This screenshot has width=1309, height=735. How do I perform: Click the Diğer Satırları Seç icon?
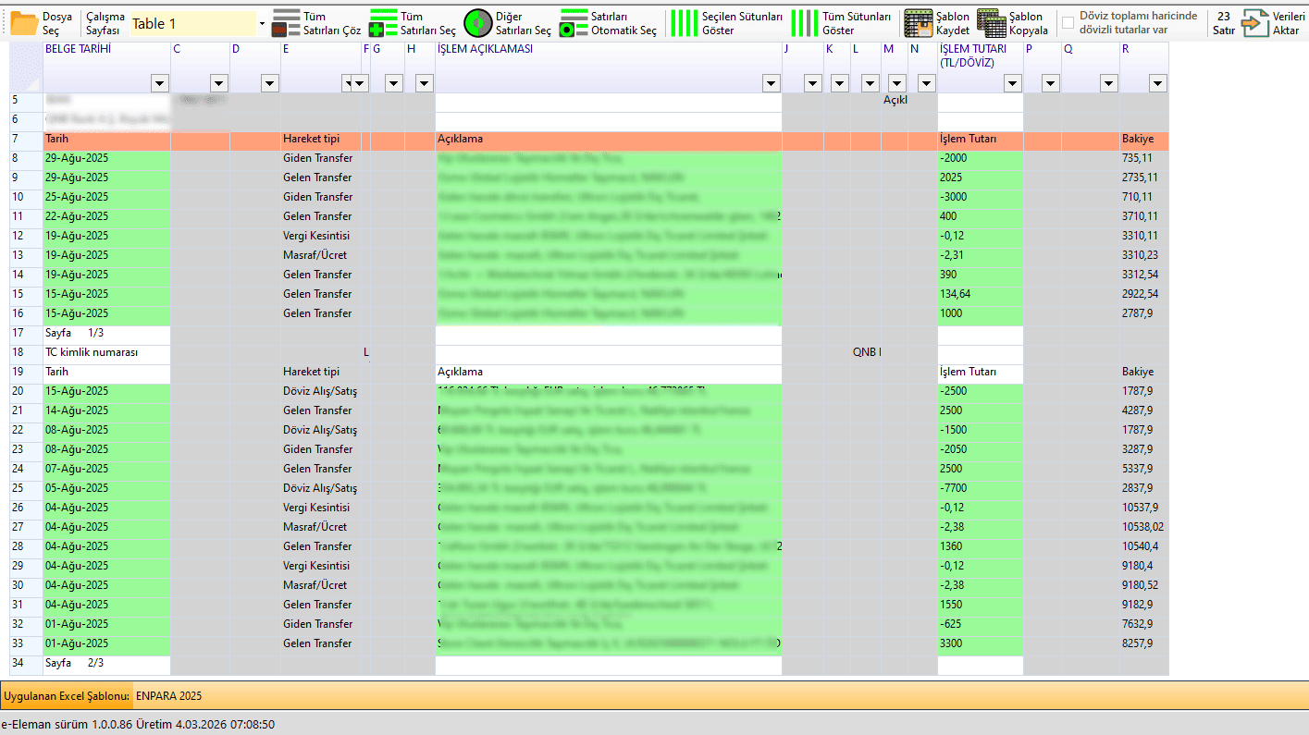[x=477, y=22]
